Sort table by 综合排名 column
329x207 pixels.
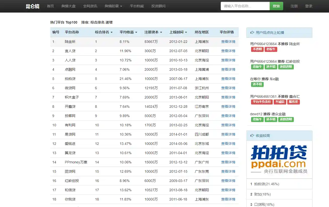(104, 32)
